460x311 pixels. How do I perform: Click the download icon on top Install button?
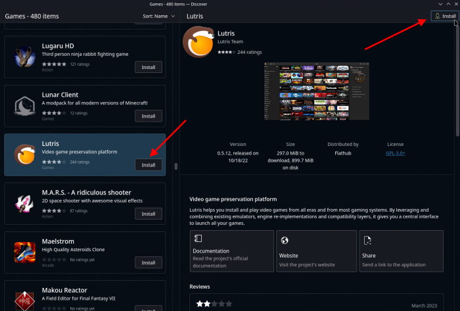point(437,16)
